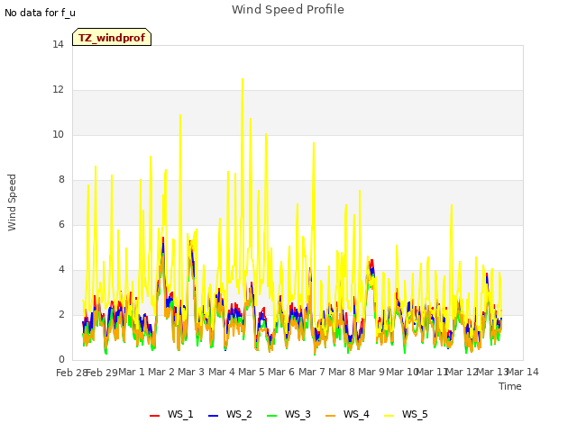Click the 12 y-axis tick label
The image size is (577, 432).
58,89
